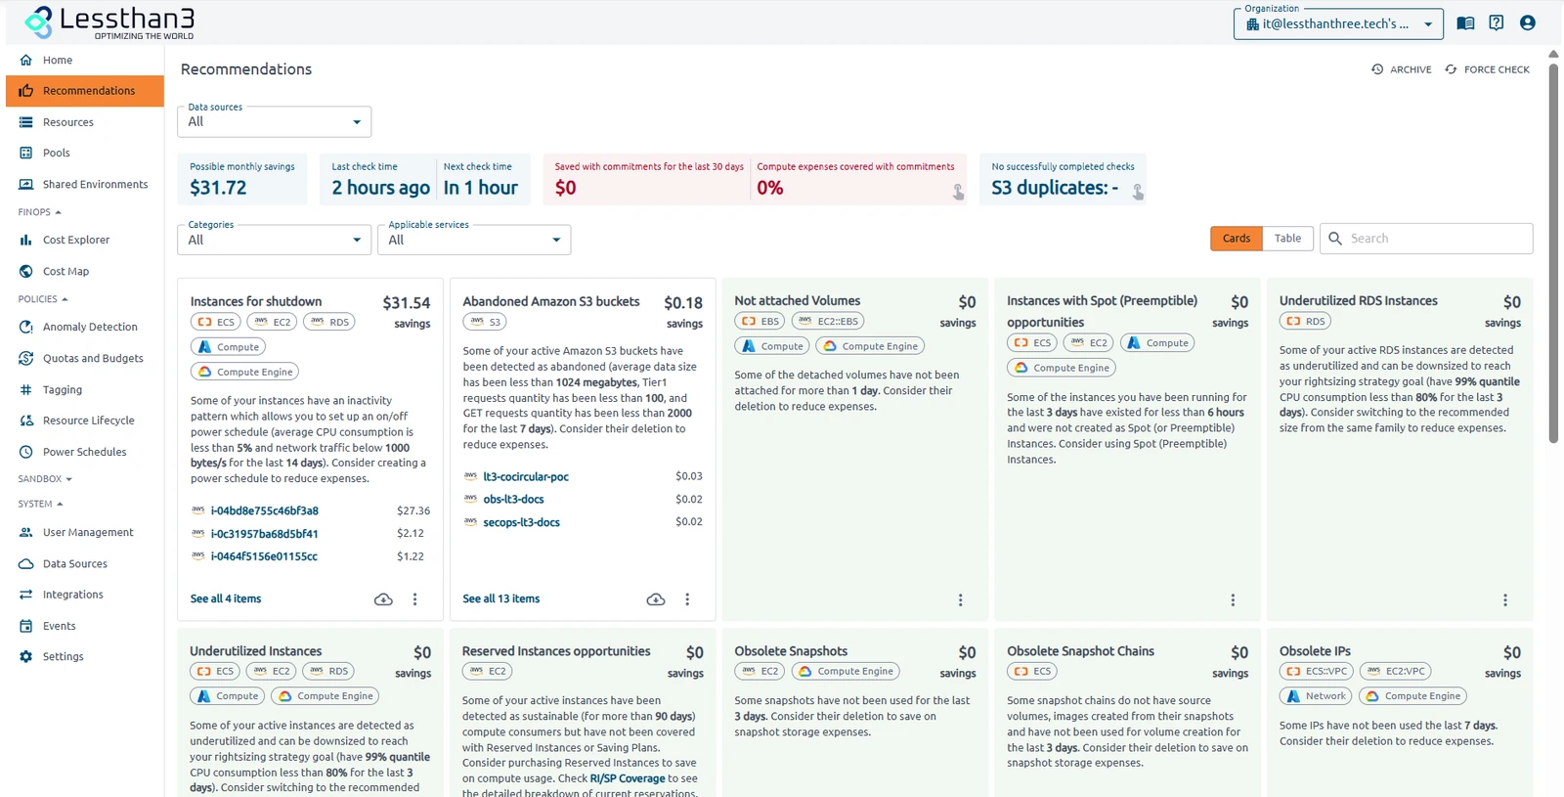Screen dimensions: 1564x797
Task: Click the ARCHIVE button label
Action: pyautogui.click(x=1411, y=69)
